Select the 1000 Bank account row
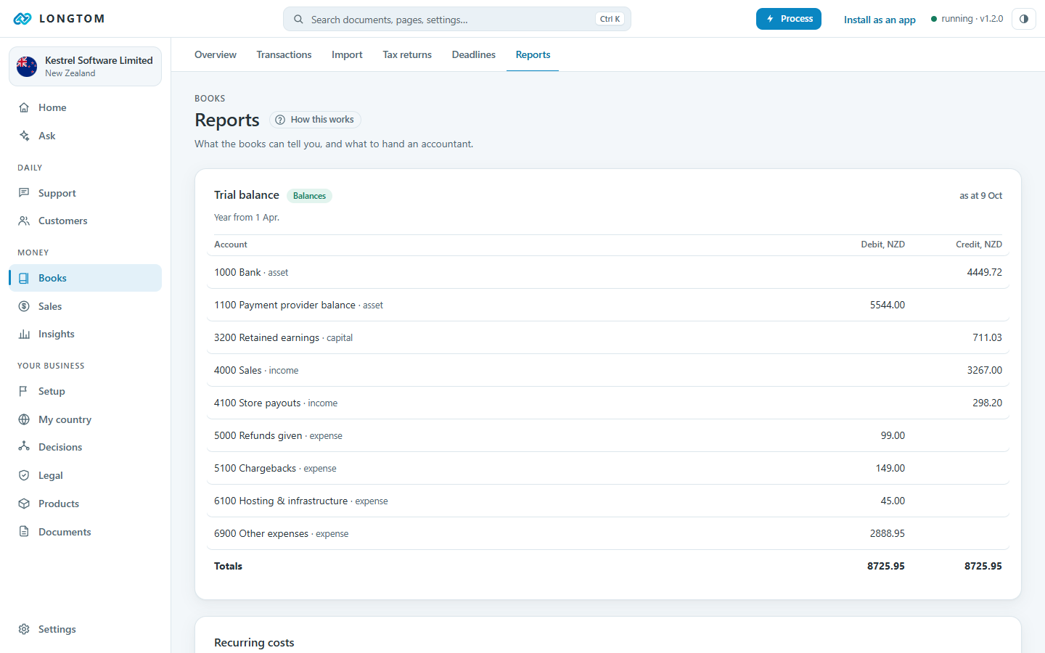 [608, 272]
